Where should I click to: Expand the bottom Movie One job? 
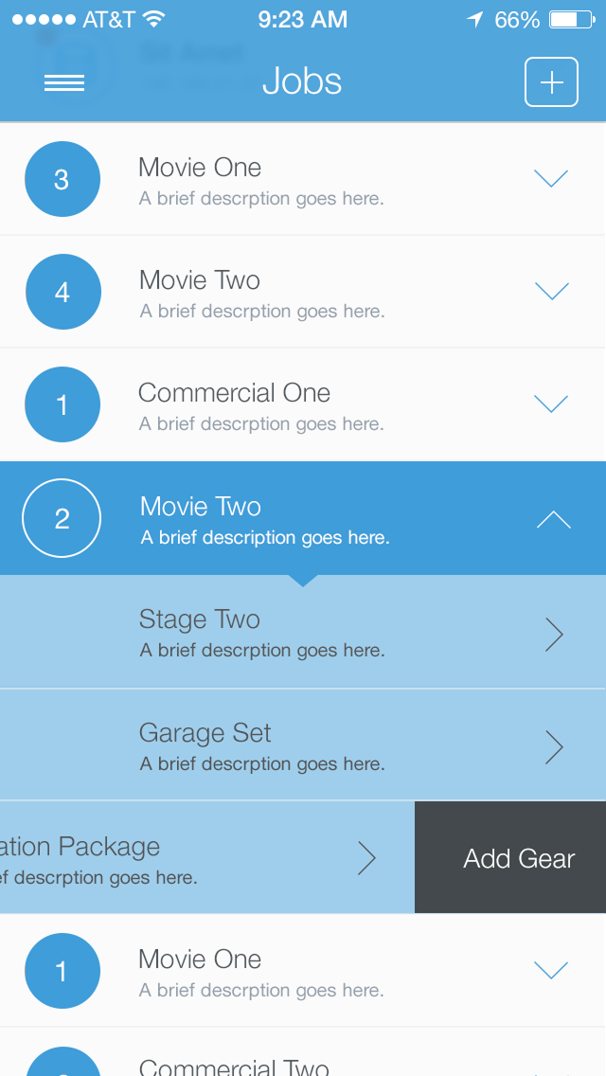[551, 969]
